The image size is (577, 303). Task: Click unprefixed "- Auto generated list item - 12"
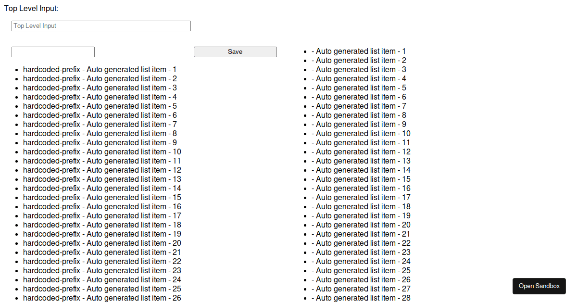coord(361,152)
